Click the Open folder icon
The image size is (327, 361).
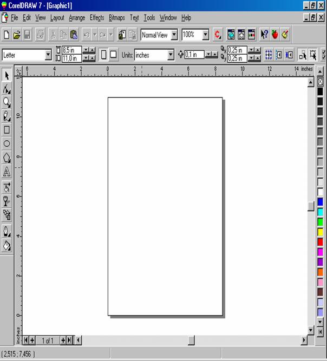pyautogui.click(x=17, y=35)
